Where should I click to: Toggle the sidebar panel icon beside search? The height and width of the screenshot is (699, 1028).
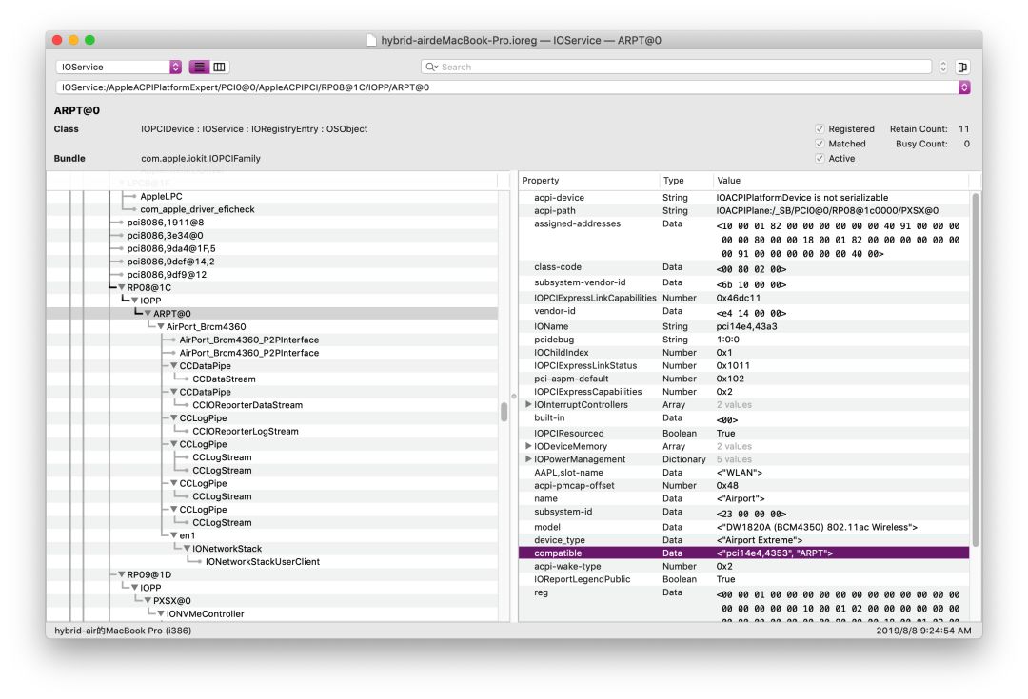pos(962,67)
